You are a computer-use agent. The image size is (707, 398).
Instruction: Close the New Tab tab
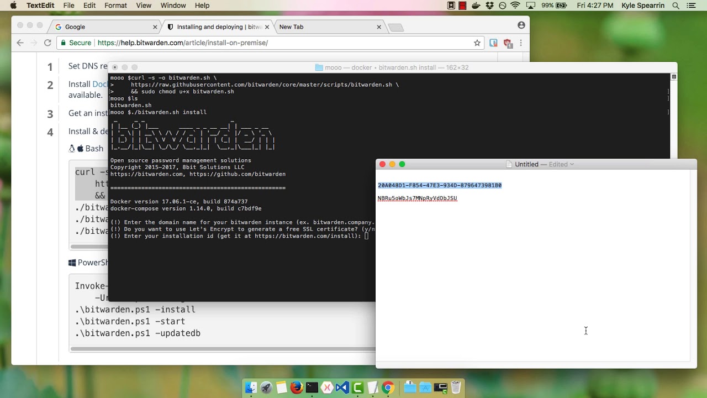click(379, 27)
